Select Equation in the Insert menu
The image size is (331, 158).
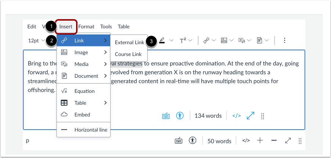point(84,91)
